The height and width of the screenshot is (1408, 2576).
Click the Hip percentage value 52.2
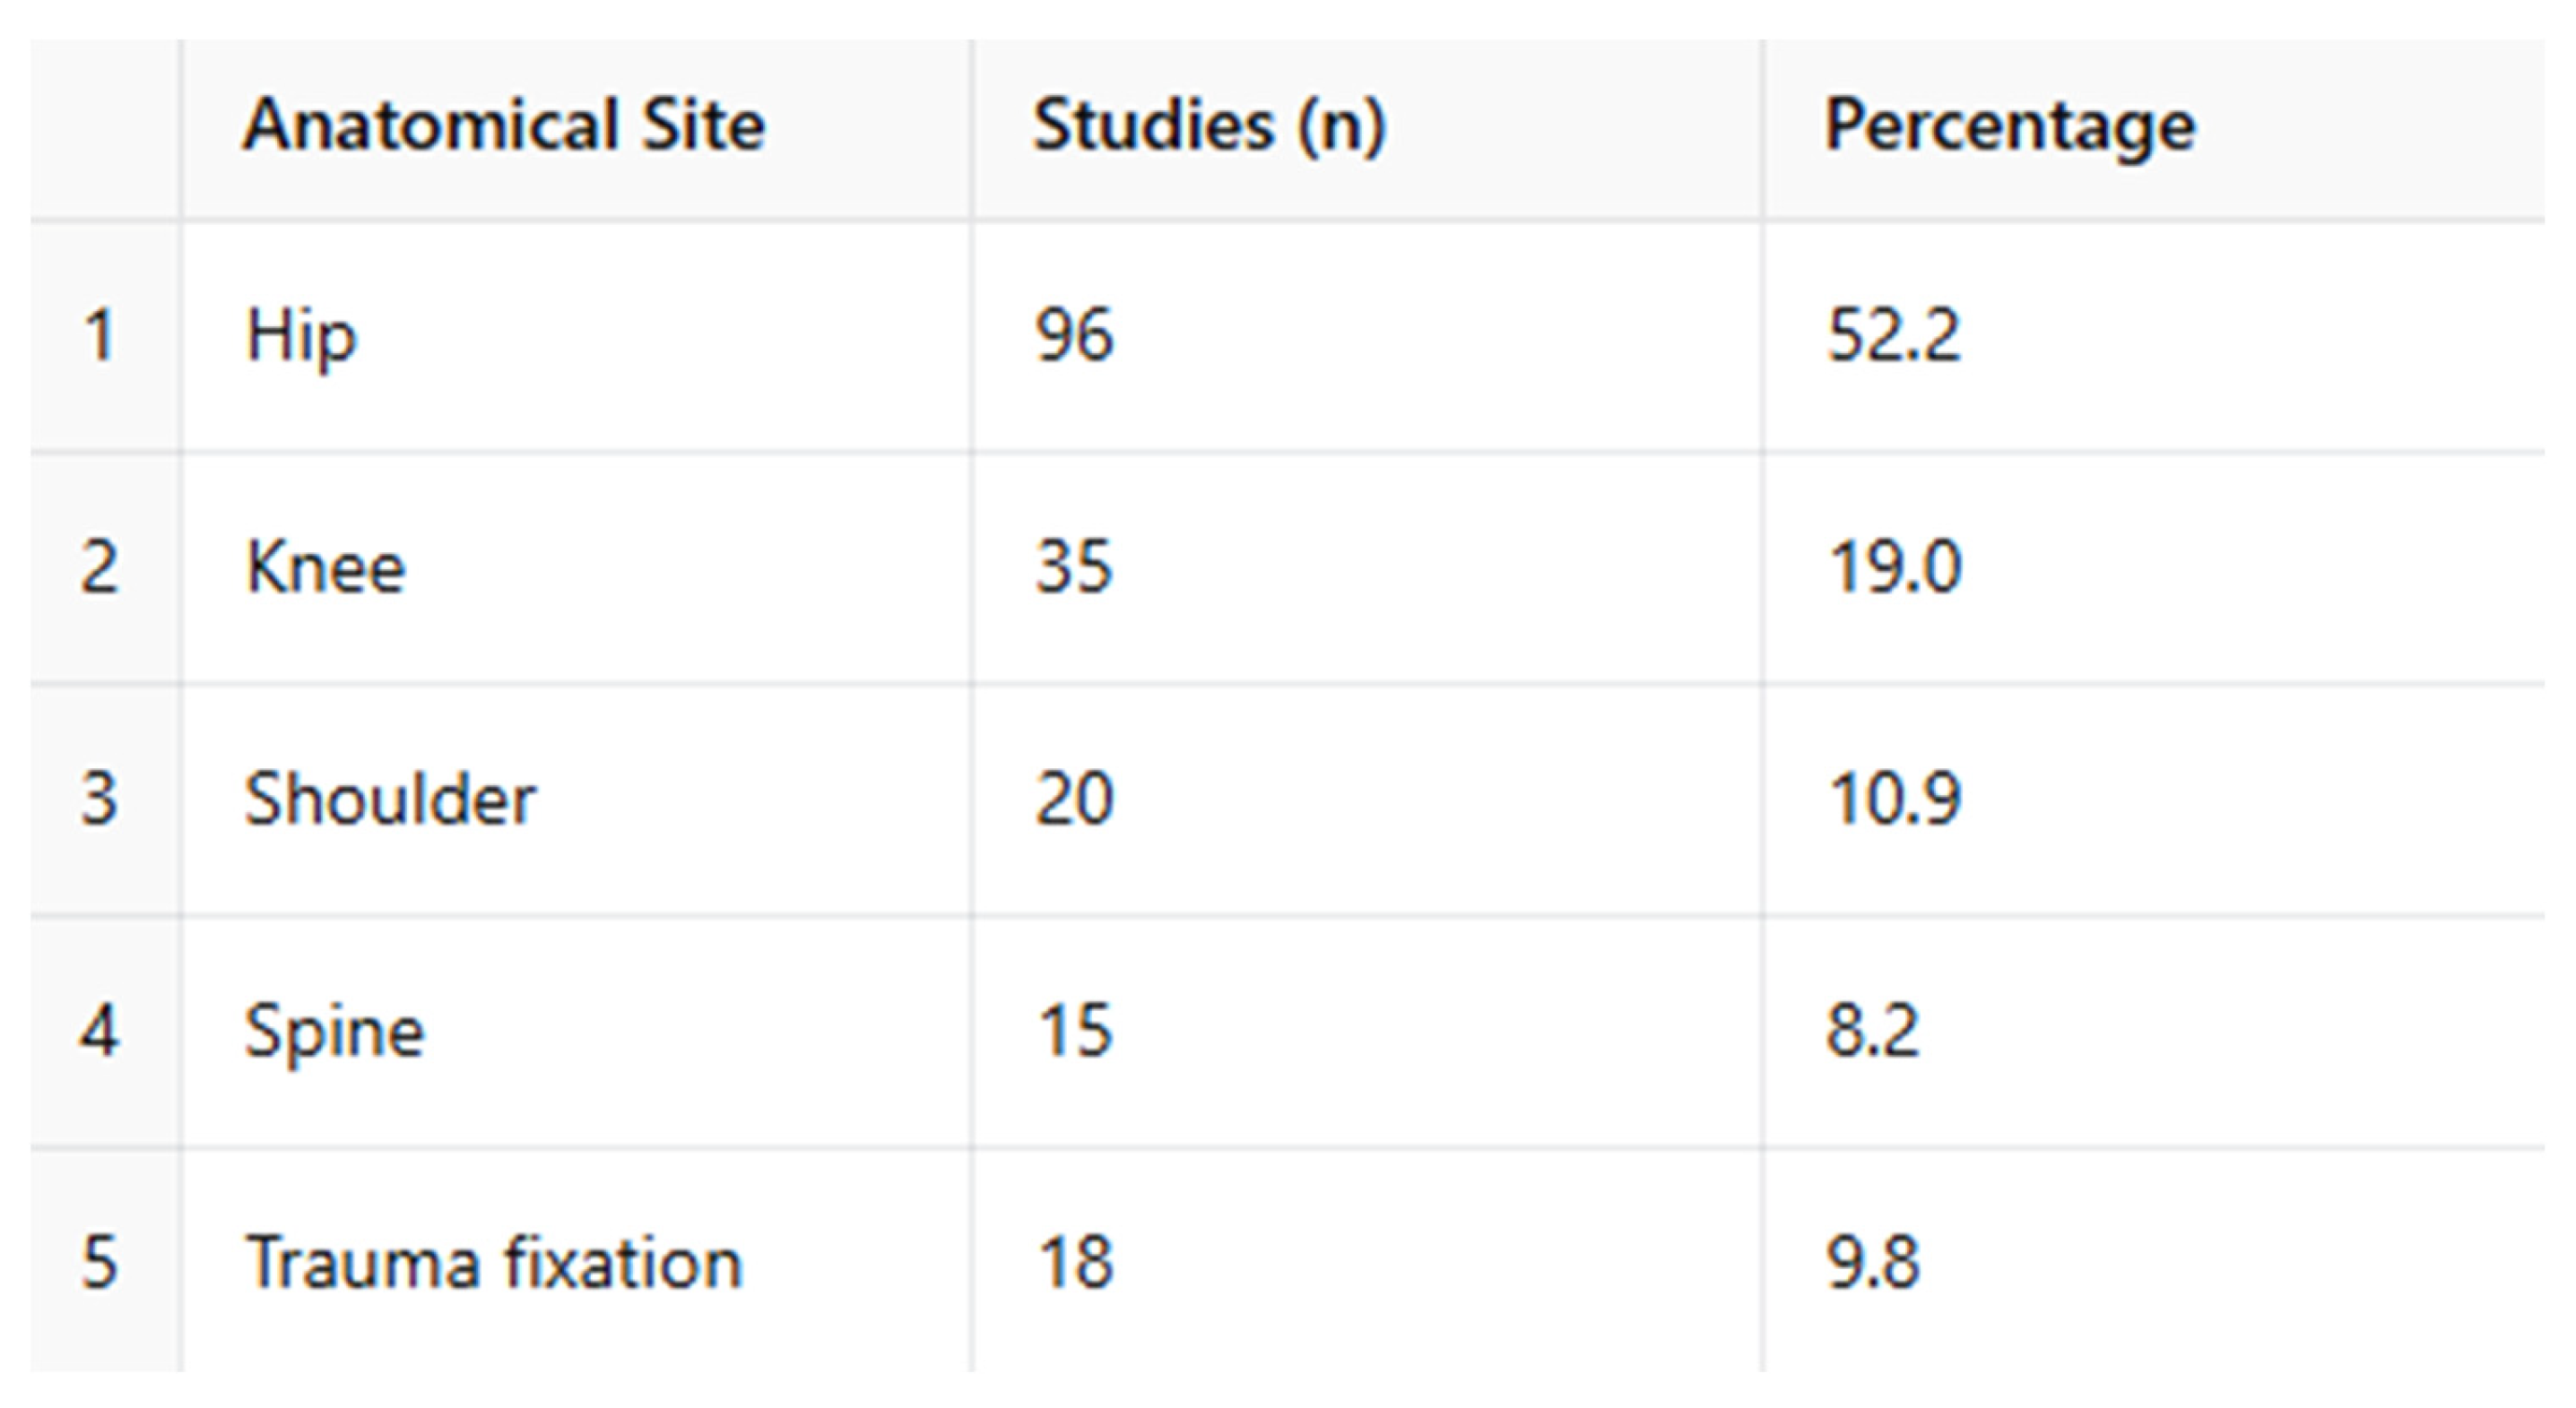coord(1893,335)
